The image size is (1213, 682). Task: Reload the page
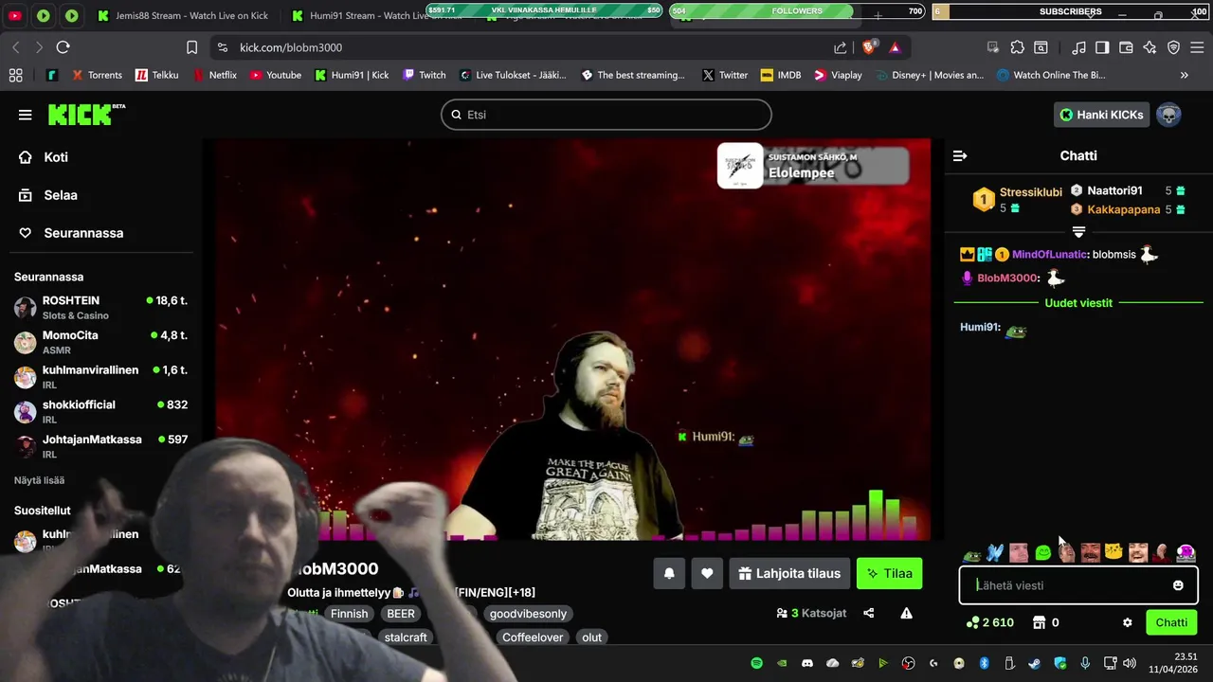click(x=63, y=47)
